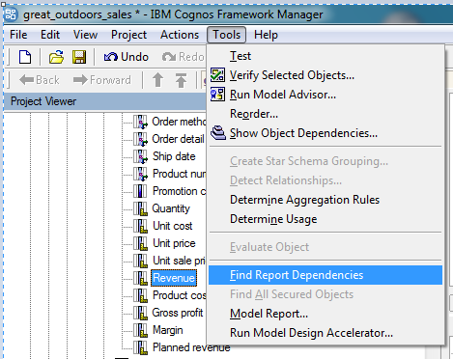Image resolution: width=453 pixels, height=359 pixels.
Task: Click the single Up arrow icon
Action: coord(157,80)
